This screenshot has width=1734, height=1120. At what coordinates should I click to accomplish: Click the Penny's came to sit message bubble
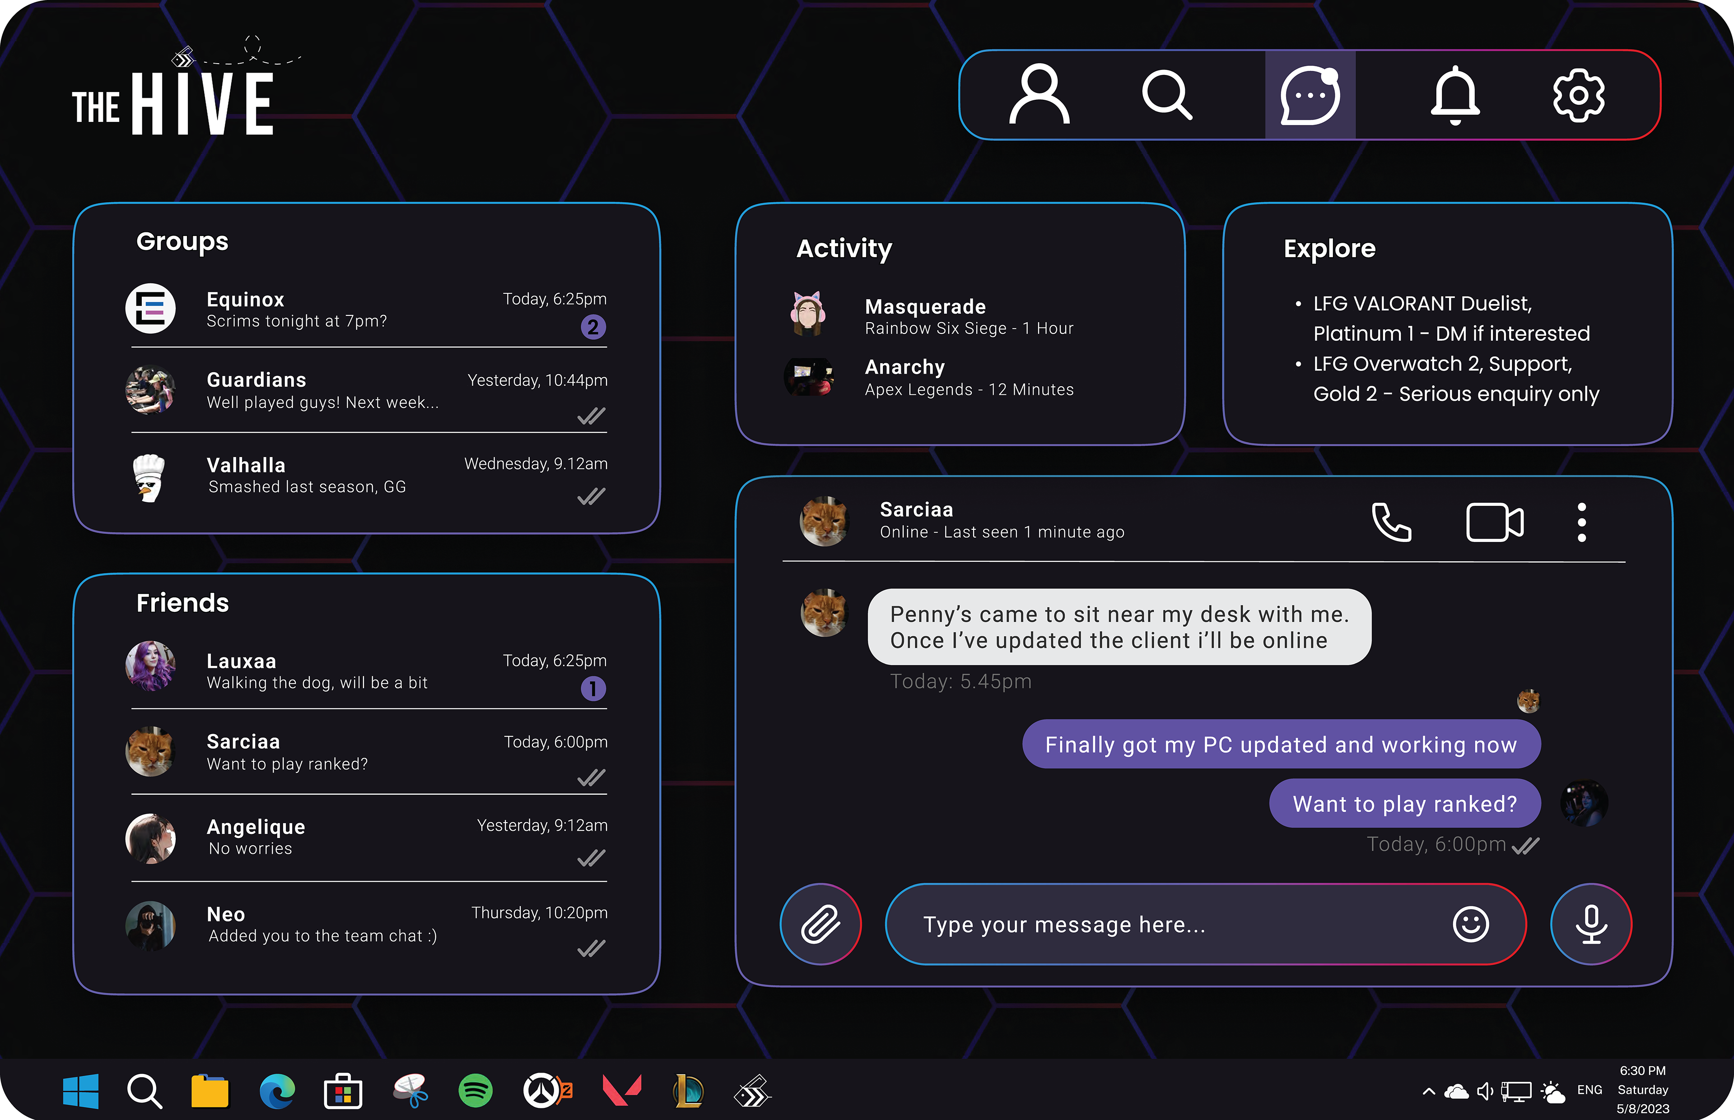click(x=1119, y=627)
